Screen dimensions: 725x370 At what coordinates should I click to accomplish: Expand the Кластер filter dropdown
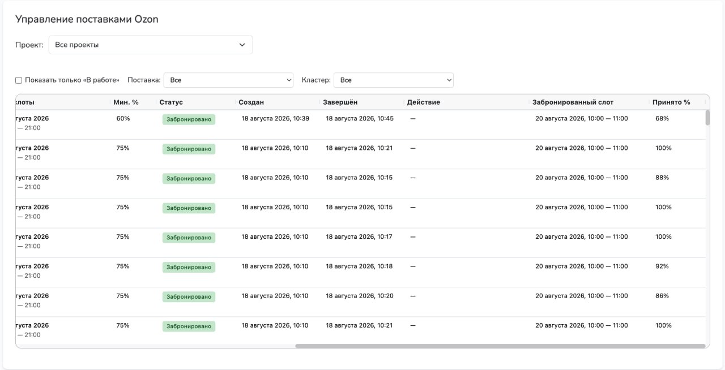(394, 80)
